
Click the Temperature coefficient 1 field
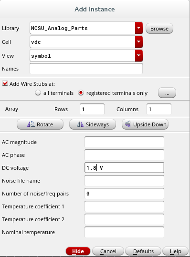point(124,206)
